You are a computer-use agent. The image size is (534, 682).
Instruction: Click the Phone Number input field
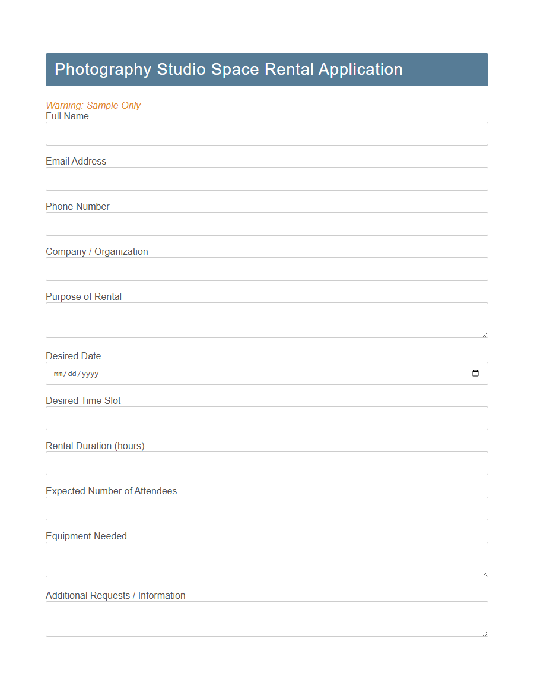point(266,223)
